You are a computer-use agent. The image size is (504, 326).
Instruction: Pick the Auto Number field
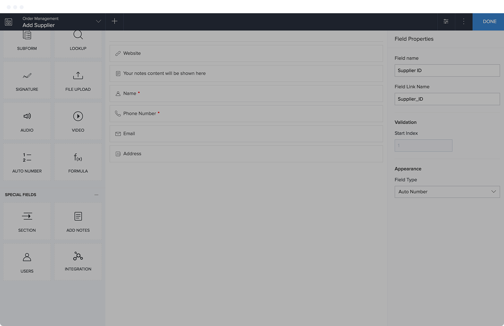[x=27, y=162]
